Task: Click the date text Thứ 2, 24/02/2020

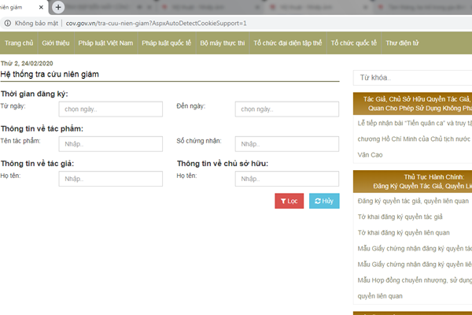Action: 27,63
